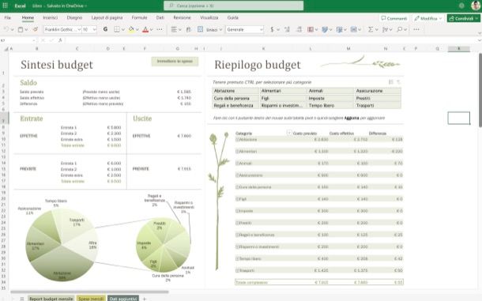The height and width of the screenshot is (301, 482).
Task: Switch to the Inserisci tab
Action: 50,18
